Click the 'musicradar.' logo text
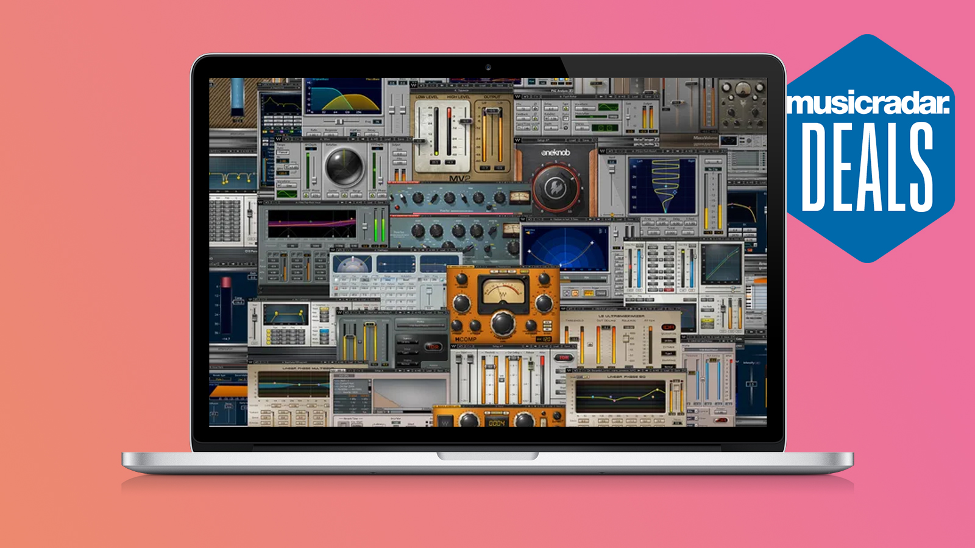The image size is (975, 548). [x=868, y=103]
